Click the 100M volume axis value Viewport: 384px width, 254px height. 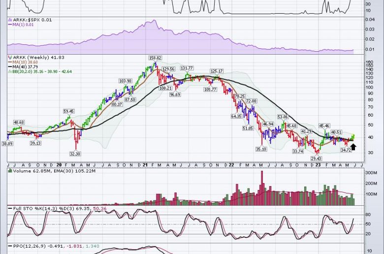(x=371, y=194)
